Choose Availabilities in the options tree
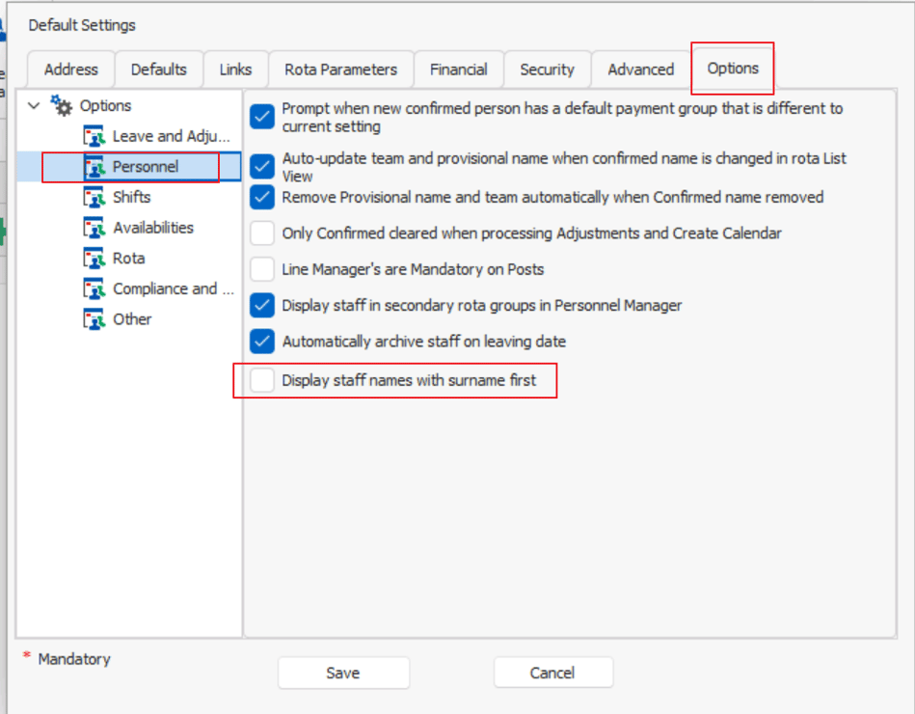Screen dimensions: 915x714 (153, 228)
